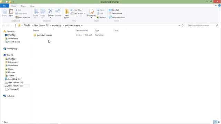Viewport: 221px width, 124px height.
Task: Create a New folder from ribbon
Action: click(x=67, y=13)
